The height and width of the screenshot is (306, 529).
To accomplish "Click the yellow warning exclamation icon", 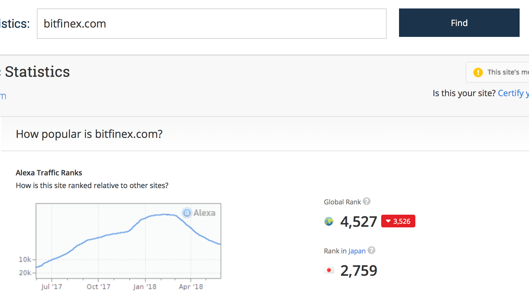I will click(478, 72).
